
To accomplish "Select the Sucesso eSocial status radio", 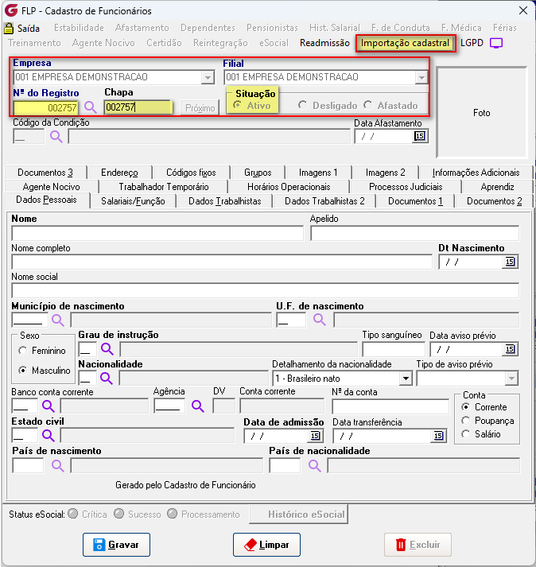I will [118, 514].
